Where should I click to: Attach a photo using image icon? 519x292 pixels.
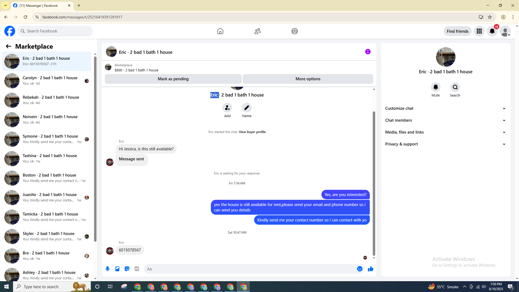click(x=117, y=269)
